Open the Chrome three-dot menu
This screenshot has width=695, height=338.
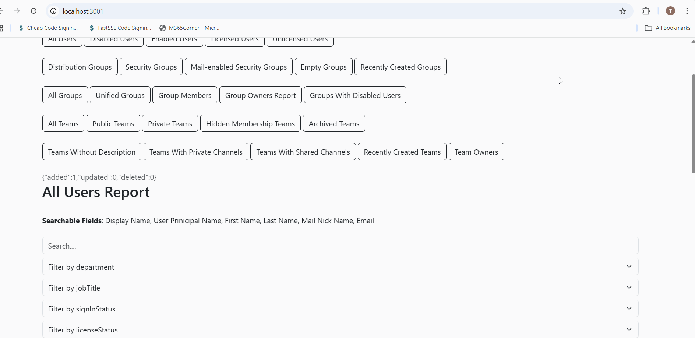(687, 11)
